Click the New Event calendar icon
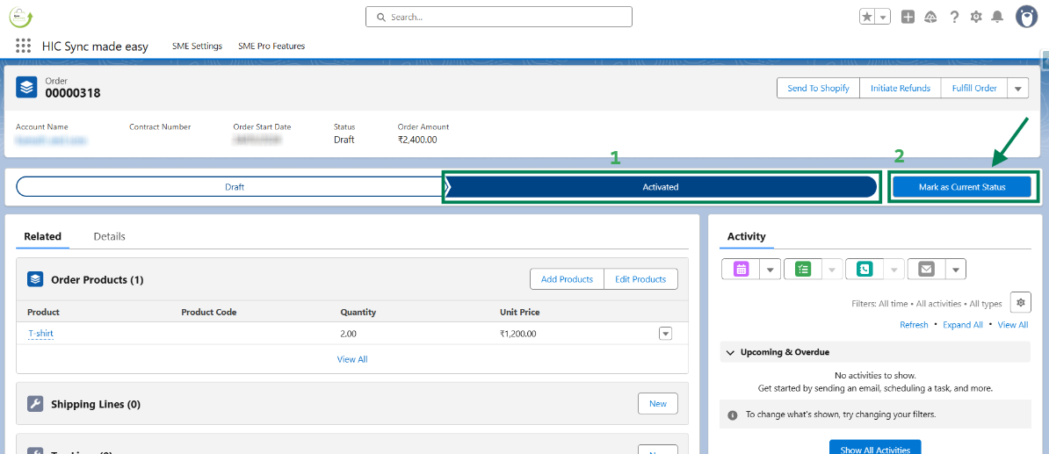Screen dimensions: 1049x454 coord(741,269)
